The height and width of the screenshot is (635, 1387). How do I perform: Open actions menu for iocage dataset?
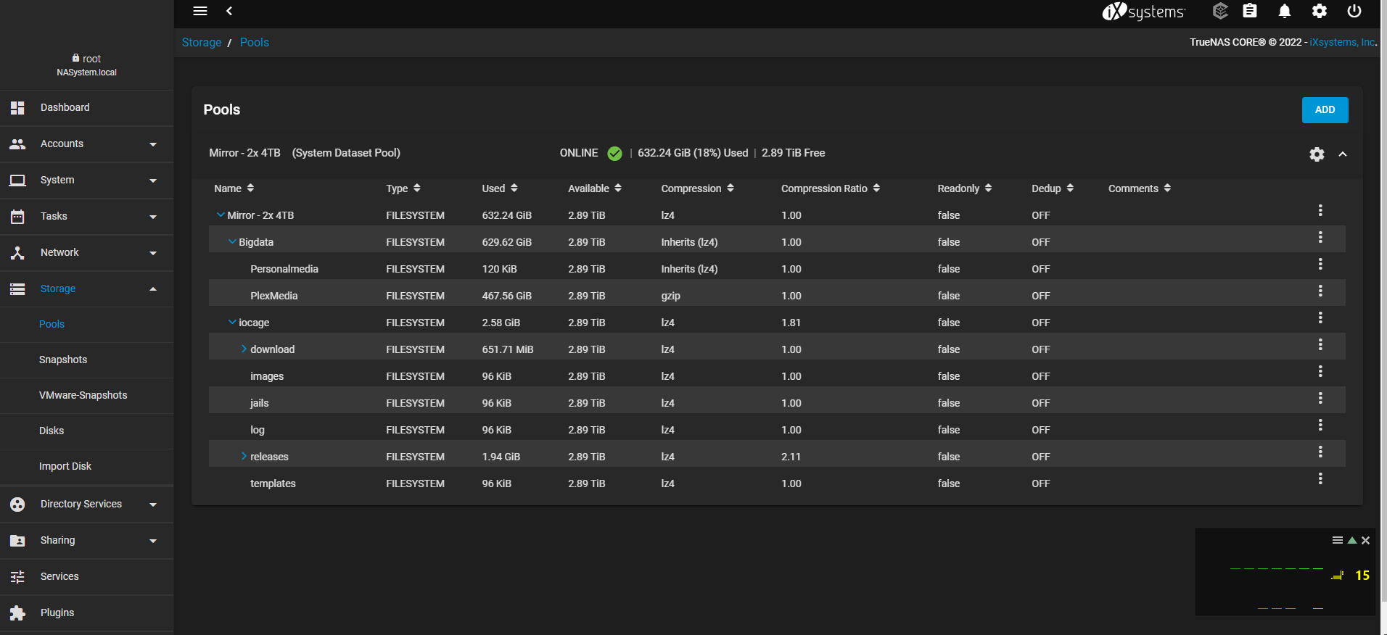point(1320,317)
